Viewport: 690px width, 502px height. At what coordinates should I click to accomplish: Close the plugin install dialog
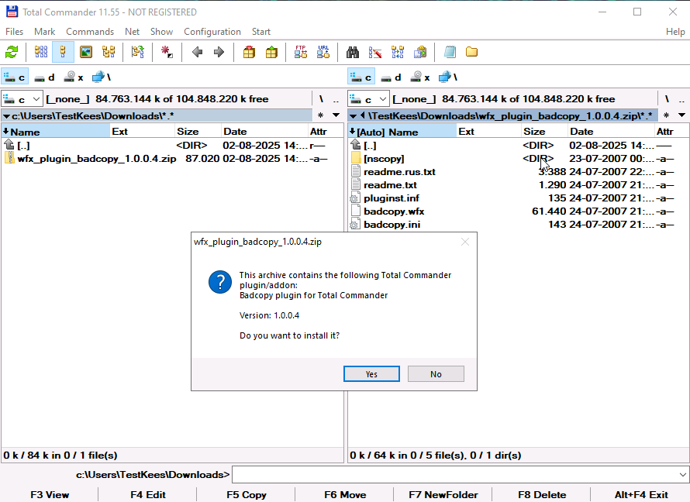click(465, 242)
